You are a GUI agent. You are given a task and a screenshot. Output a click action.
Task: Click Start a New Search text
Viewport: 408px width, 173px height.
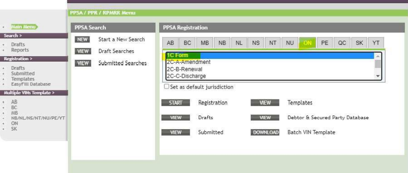point(122,39)
